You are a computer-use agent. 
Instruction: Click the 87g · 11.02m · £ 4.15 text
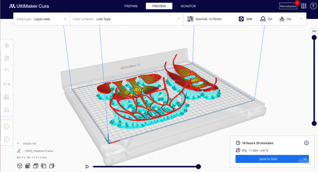point(255,150)
